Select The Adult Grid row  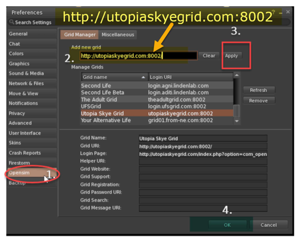click(x=157, y=100)
